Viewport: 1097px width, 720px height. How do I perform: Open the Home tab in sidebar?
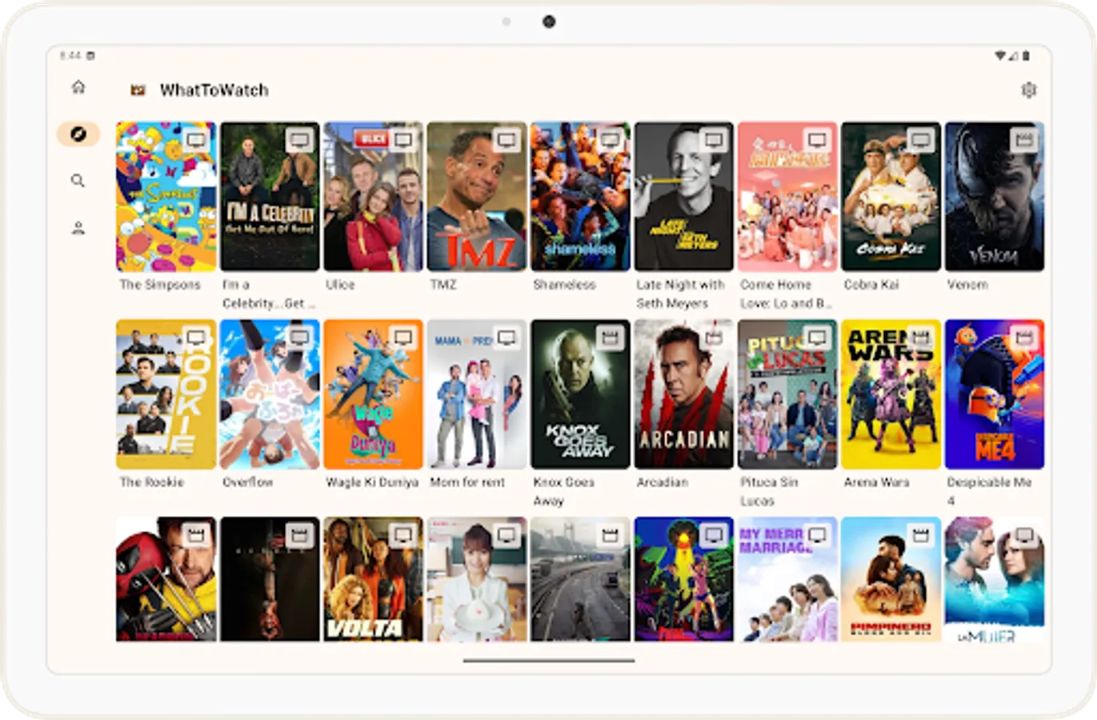point(78,87)
